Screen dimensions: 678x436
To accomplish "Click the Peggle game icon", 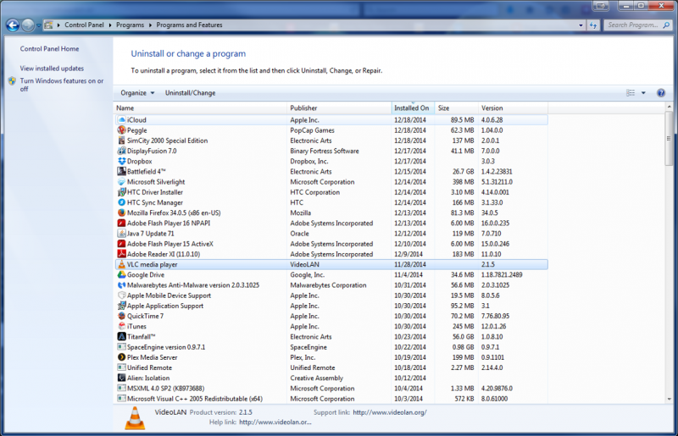I will click(x=121, y=130).
